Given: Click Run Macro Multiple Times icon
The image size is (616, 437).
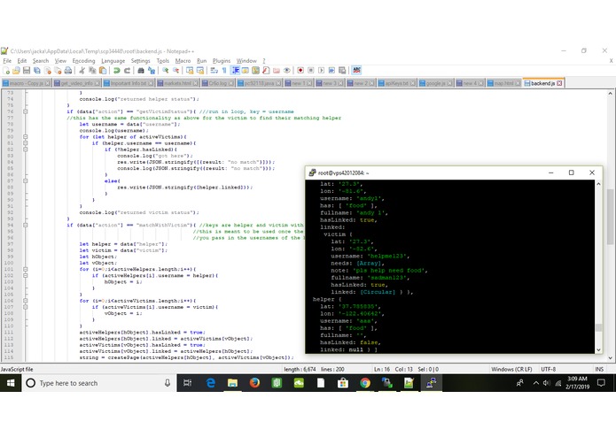Looking at the screenshot, I should [x=331, y=71].
